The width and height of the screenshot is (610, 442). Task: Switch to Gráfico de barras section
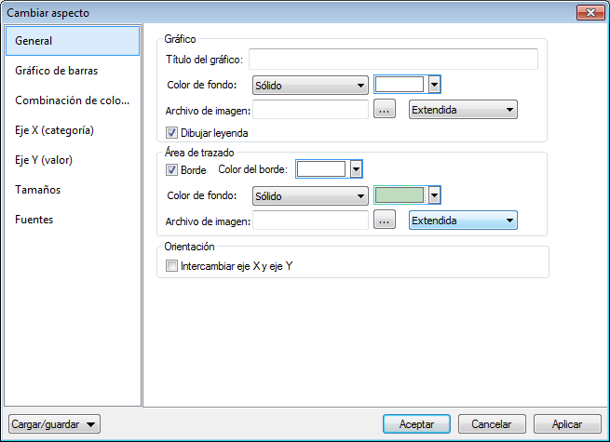coord(57,71)
